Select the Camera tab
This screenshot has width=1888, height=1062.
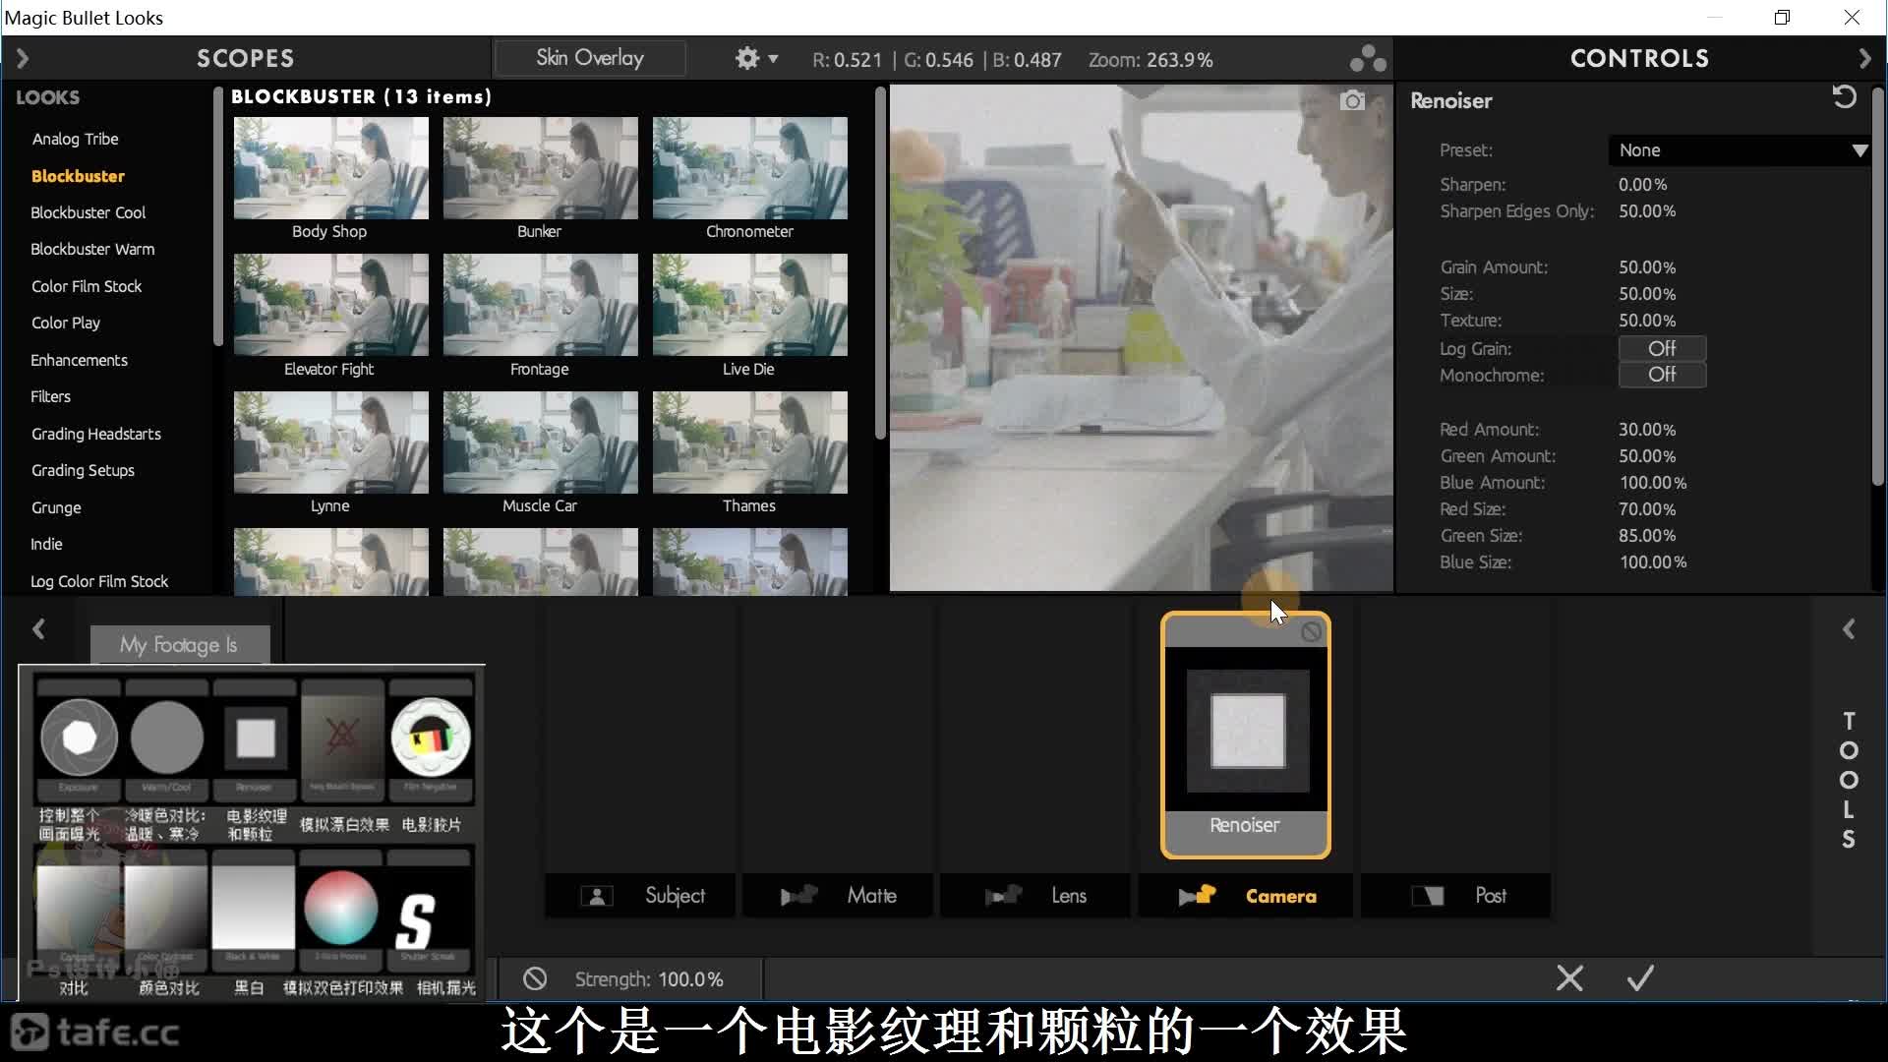point(1246,896)
